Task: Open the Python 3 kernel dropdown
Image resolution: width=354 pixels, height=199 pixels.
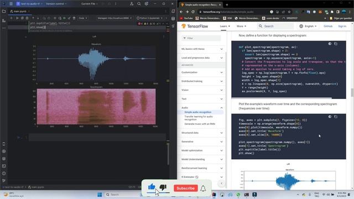Action: 149,18
